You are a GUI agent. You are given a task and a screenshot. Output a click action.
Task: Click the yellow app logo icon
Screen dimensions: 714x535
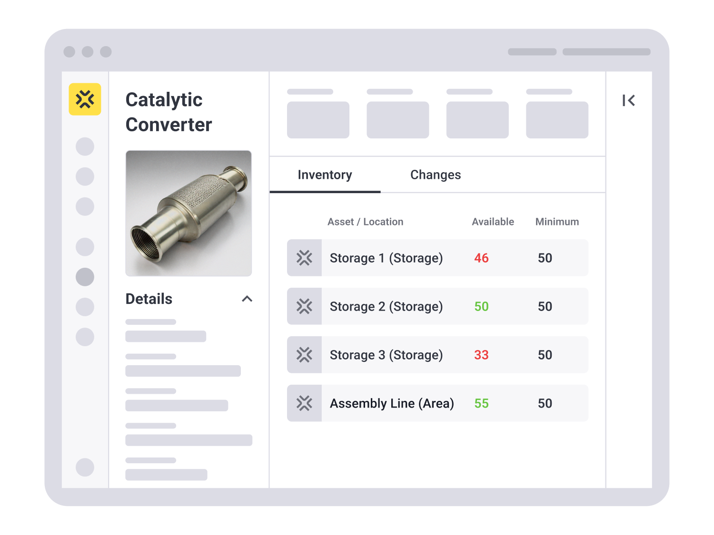[85, 99]
